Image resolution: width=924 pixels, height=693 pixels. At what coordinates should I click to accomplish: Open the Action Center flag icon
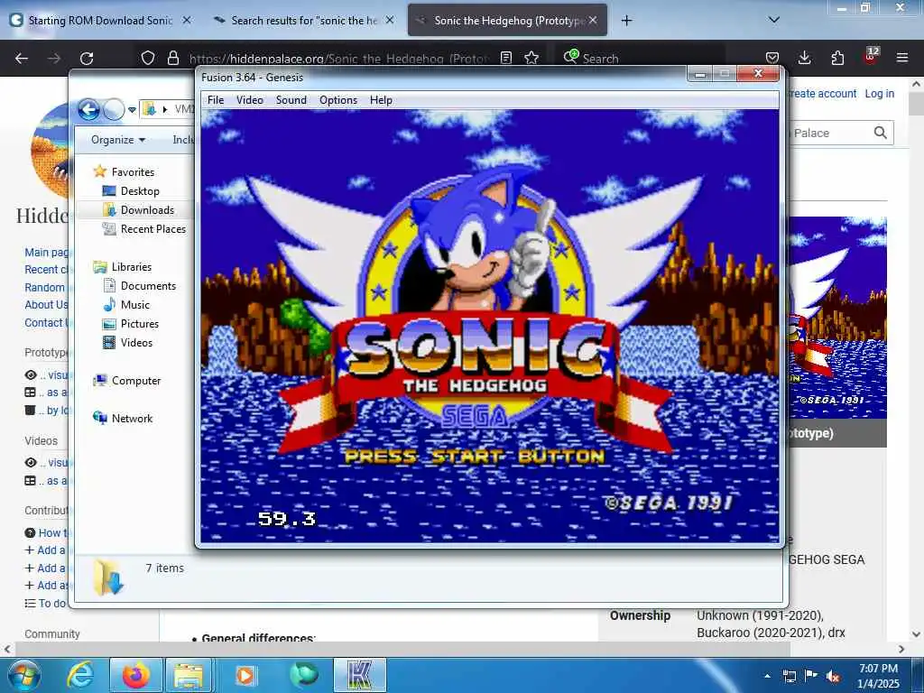click(x=811, y=676)
